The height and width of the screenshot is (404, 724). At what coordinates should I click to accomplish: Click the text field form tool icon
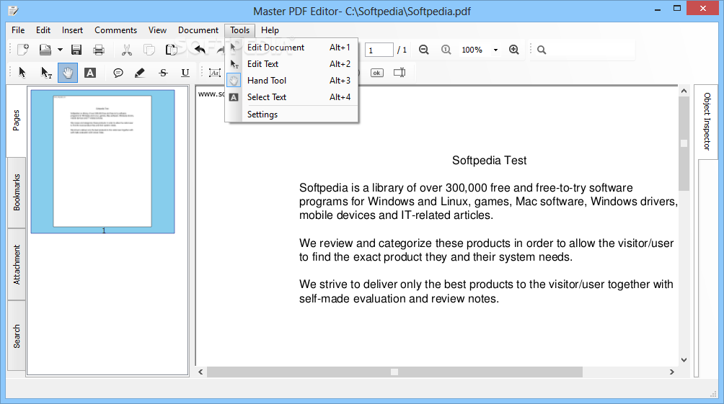[x=215, y=73]
